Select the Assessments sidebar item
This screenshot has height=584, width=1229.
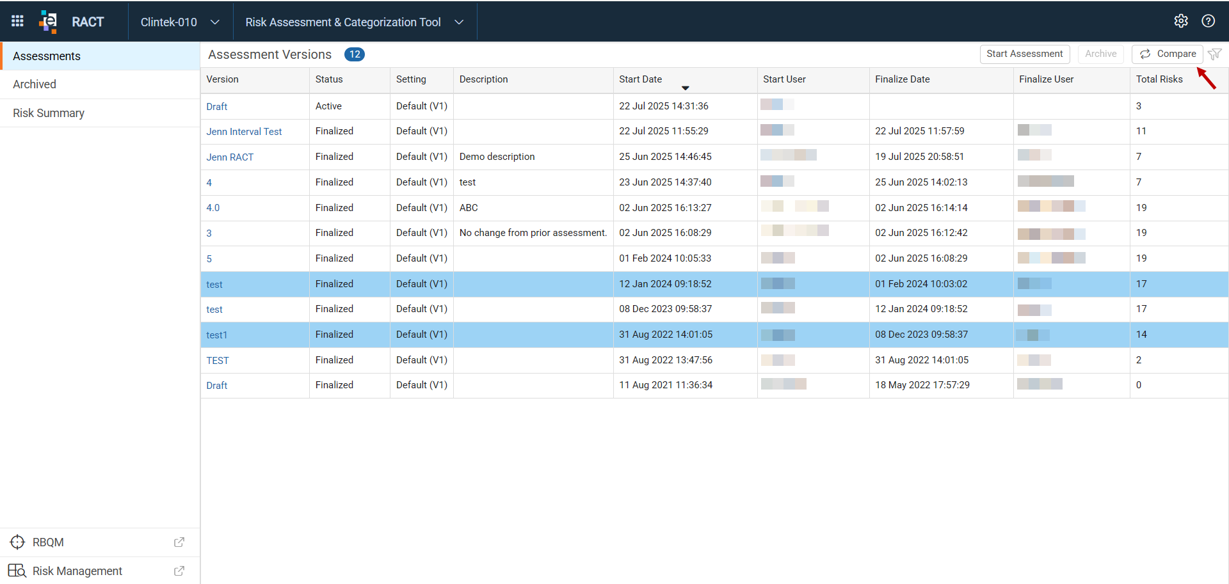100,56
